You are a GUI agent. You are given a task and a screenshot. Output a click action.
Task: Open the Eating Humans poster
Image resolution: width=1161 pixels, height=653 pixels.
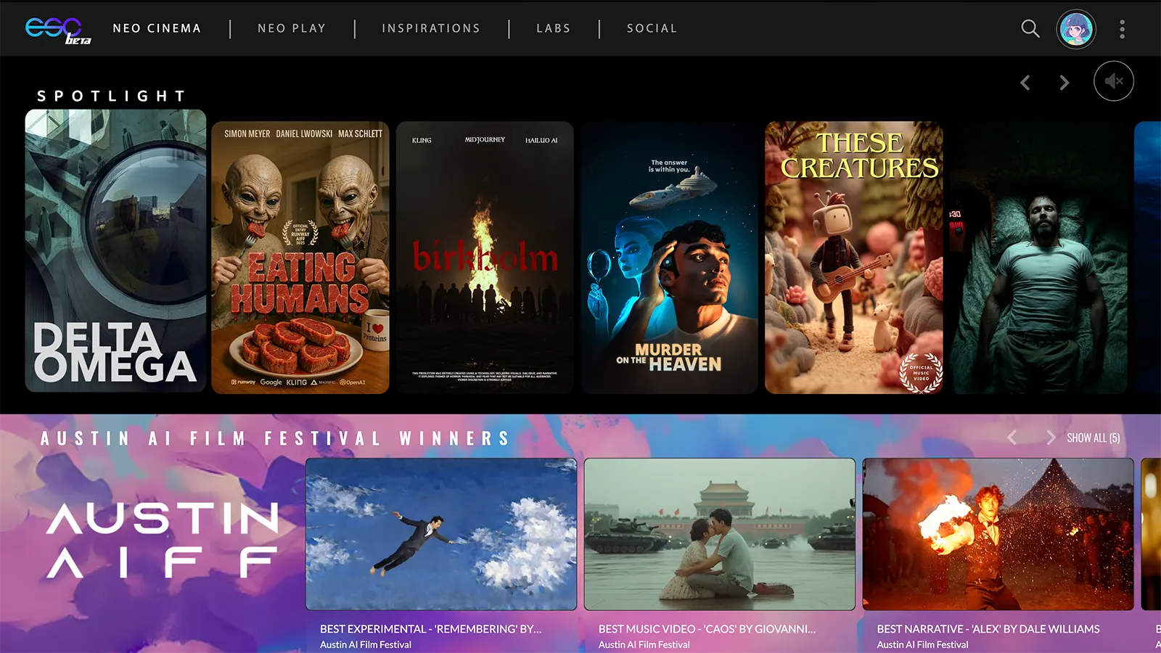coord(300,258)
